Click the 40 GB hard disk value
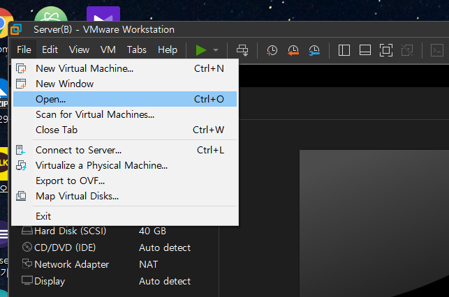Screen dimensions: 449x297 coord(152,231)
